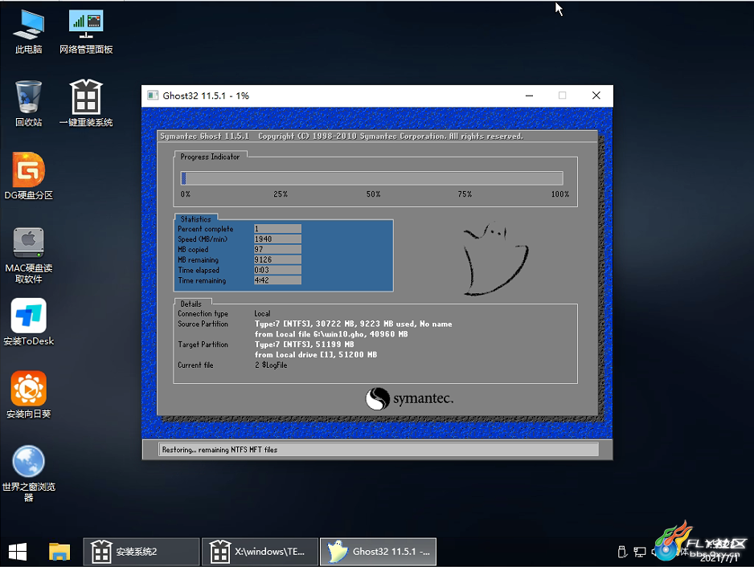Select the 世界之窗浏览器 browser icon

[28, 473]
